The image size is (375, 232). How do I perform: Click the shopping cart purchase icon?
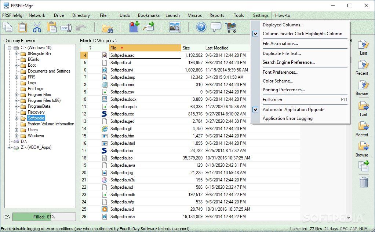click(230, 27)
